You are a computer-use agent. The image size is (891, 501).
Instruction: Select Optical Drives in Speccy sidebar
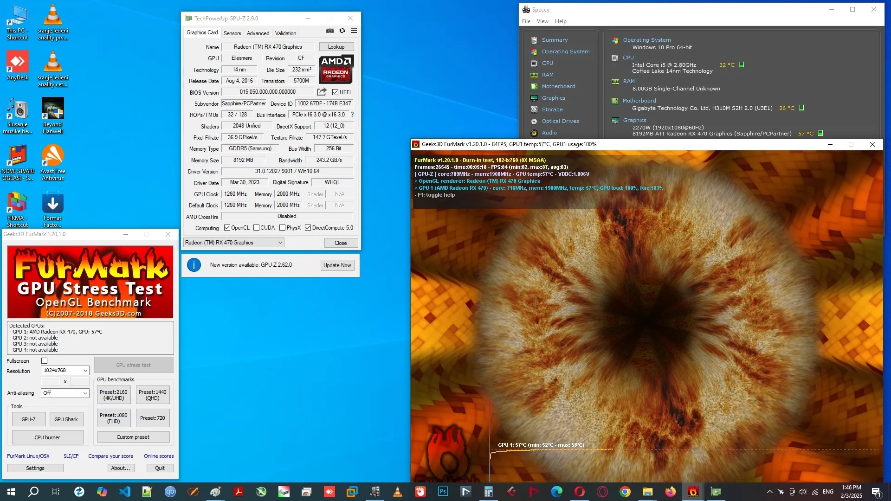pos(560,121)
